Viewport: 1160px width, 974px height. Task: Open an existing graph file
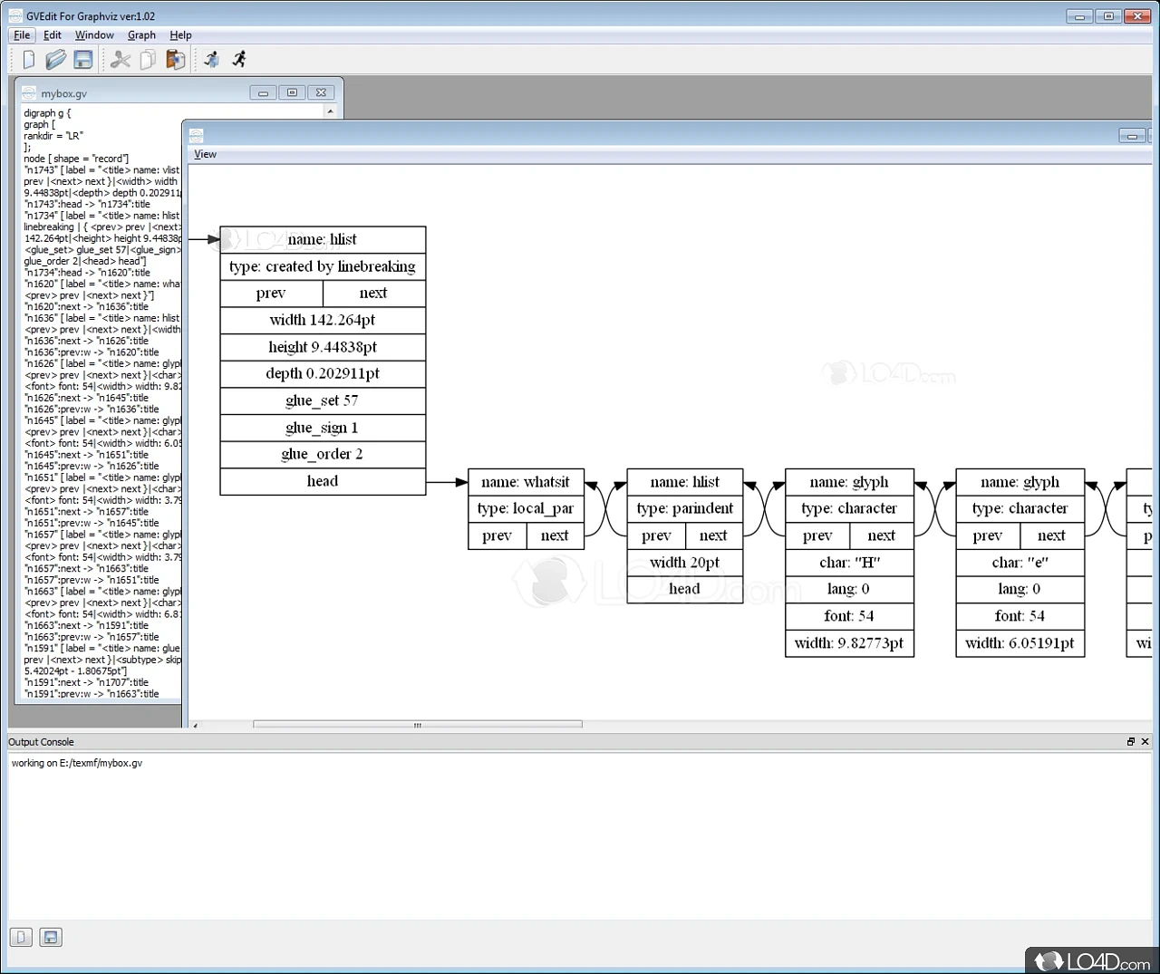55,59
